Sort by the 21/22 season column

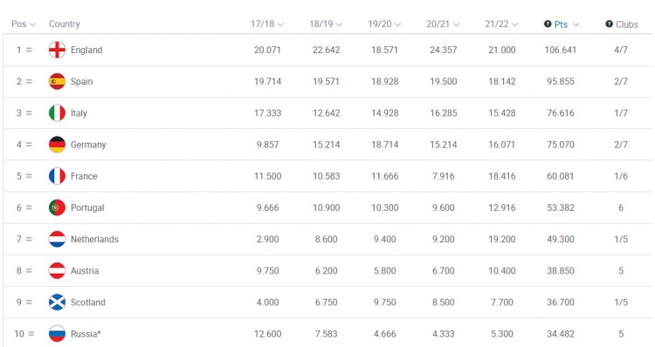coord(501,24)
